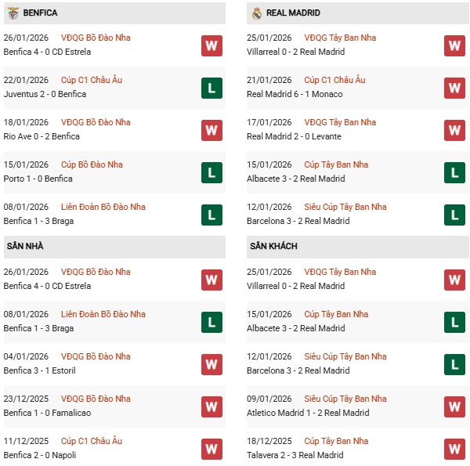Viewport: 470px width, 466px height.
Task: Open Liên Đoàn Bồ Đào Nha link in the top Benfica list
Action: tap(103, 207)
